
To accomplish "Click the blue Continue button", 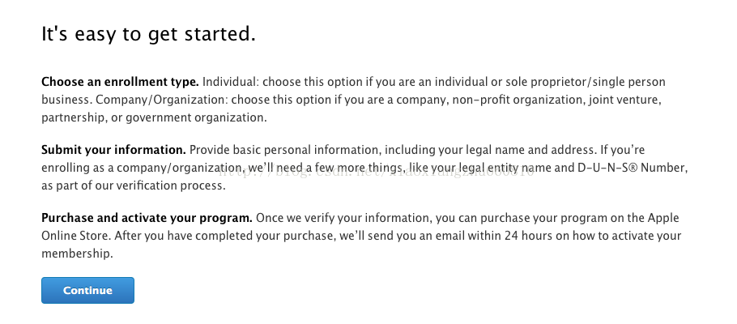I will coord(87,290).
